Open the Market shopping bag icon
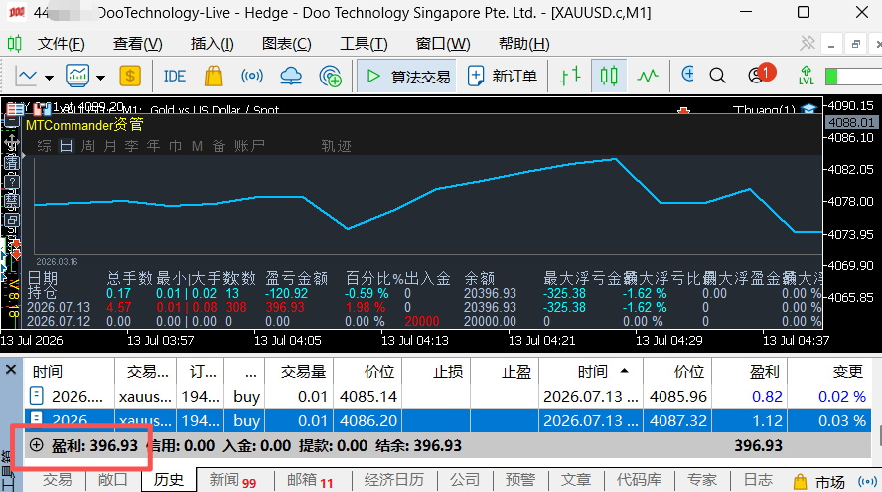Screen dimensions: 882x492 click(214, 76)
